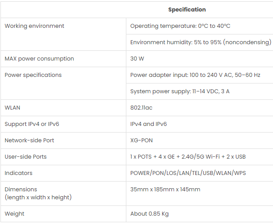Select the Power specifications row label
Screen dimensions: 273x224
coord(33,75)
